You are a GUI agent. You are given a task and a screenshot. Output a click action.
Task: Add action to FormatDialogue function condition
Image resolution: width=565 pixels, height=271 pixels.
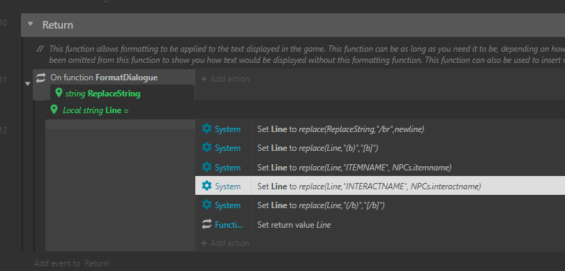(x=225, y=79)
